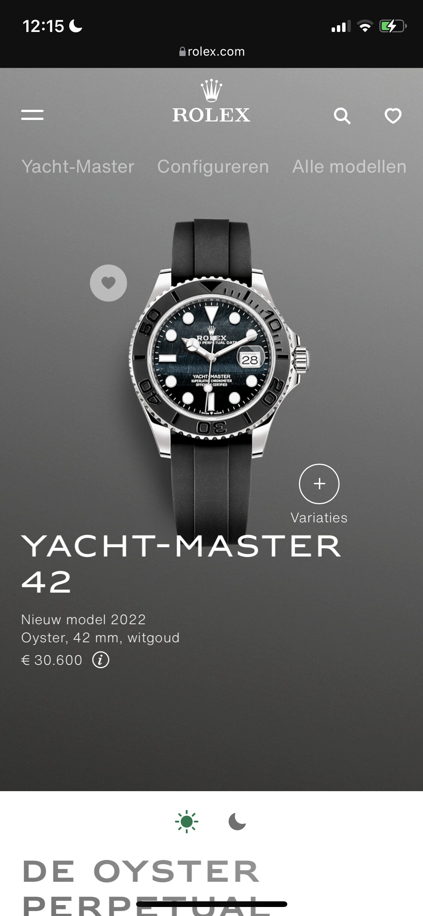The height and width of the screenshot is (916, 423).
Task: Tap the home indicator bar
Action: (x=212, y=904)
